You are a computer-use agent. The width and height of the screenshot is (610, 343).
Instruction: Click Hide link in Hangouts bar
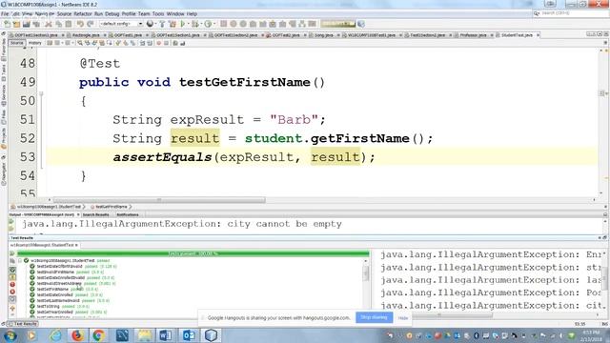coord(403,317)
